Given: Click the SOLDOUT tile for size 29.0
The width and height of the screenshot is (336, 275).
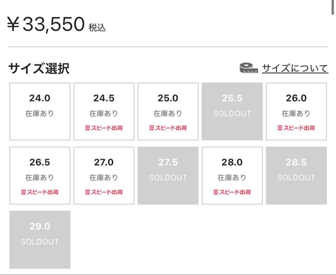Looking at the screenshot, I should [x=40, y=239].
